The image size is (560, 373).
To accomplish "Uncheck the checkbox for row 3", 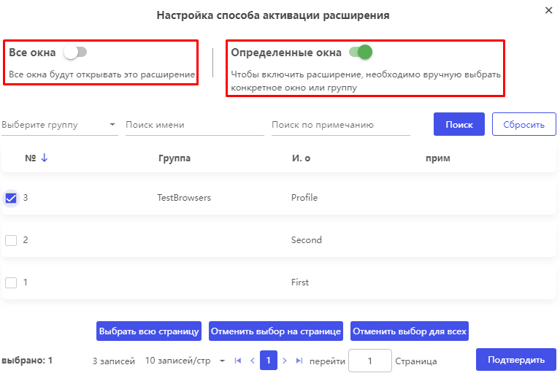I will [11, 198].
